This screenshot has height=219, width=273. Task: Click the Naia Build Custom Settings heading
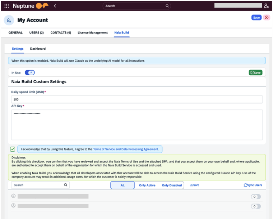(x=39, y=82)
